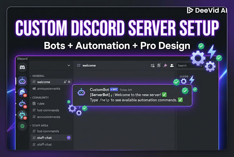Select the highlighted staff-chat channel
234x157 pixels.
coord(51,138)
